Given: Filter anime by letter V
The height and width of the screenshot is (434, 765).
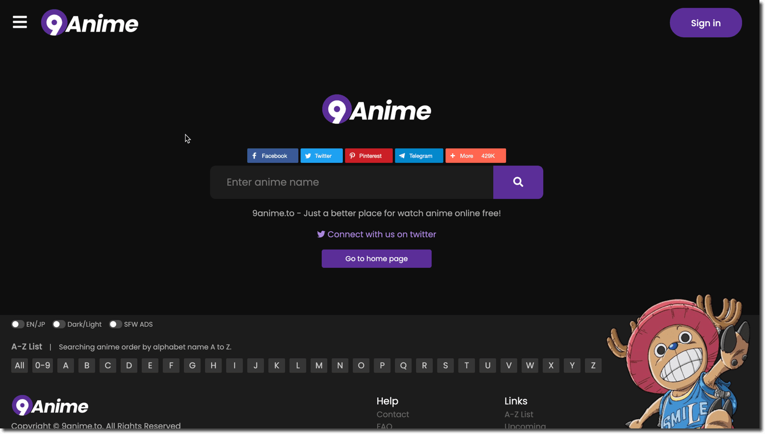Looking at the screenshot, I should [x=509, y=366].
